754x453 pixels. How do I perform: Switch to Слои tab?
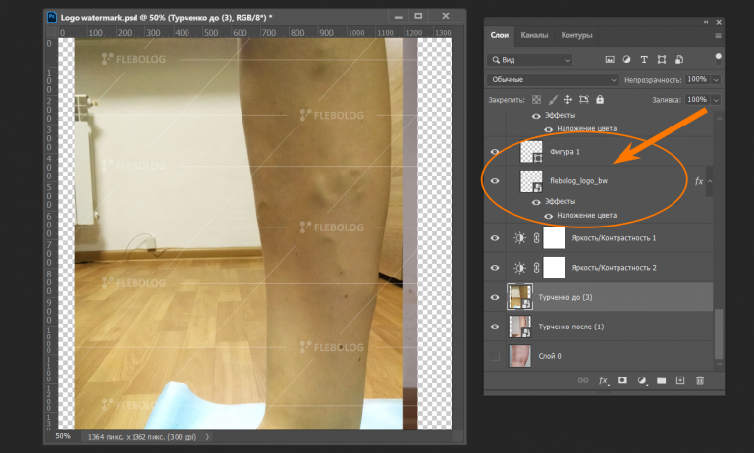[x=500, y=35]
